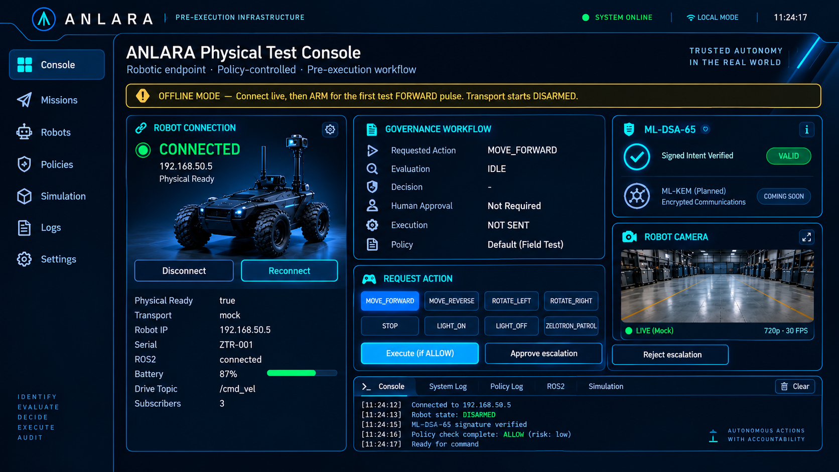Viewport: 839px width, 472px height.
Task: Click the Human Approval person icon
Action: click(x=372, y=206)
